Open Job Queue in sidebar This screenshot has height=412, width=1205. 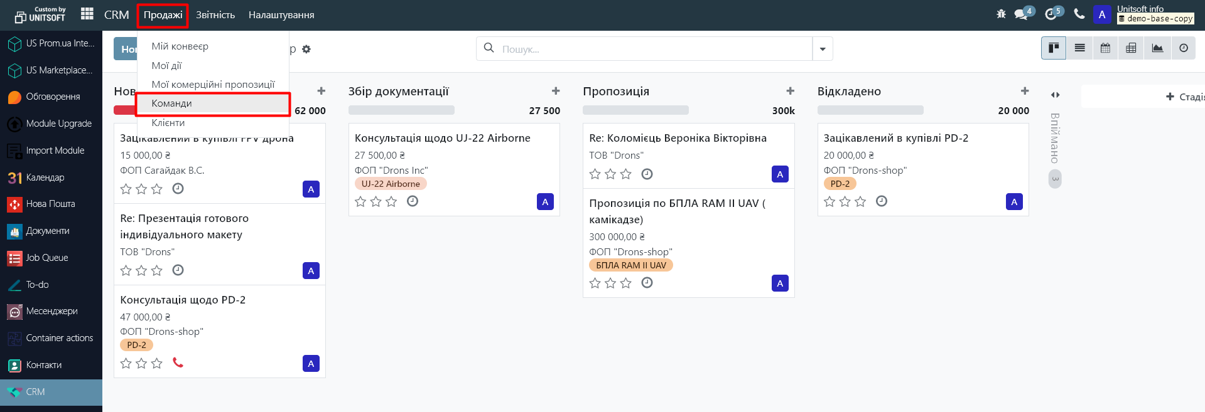[x=51, y=258]
